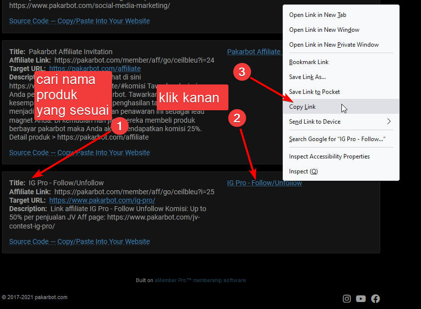Screen dimensions: 421x309
Task: Open the YouTube icon in footer
Action: point(361,299)
